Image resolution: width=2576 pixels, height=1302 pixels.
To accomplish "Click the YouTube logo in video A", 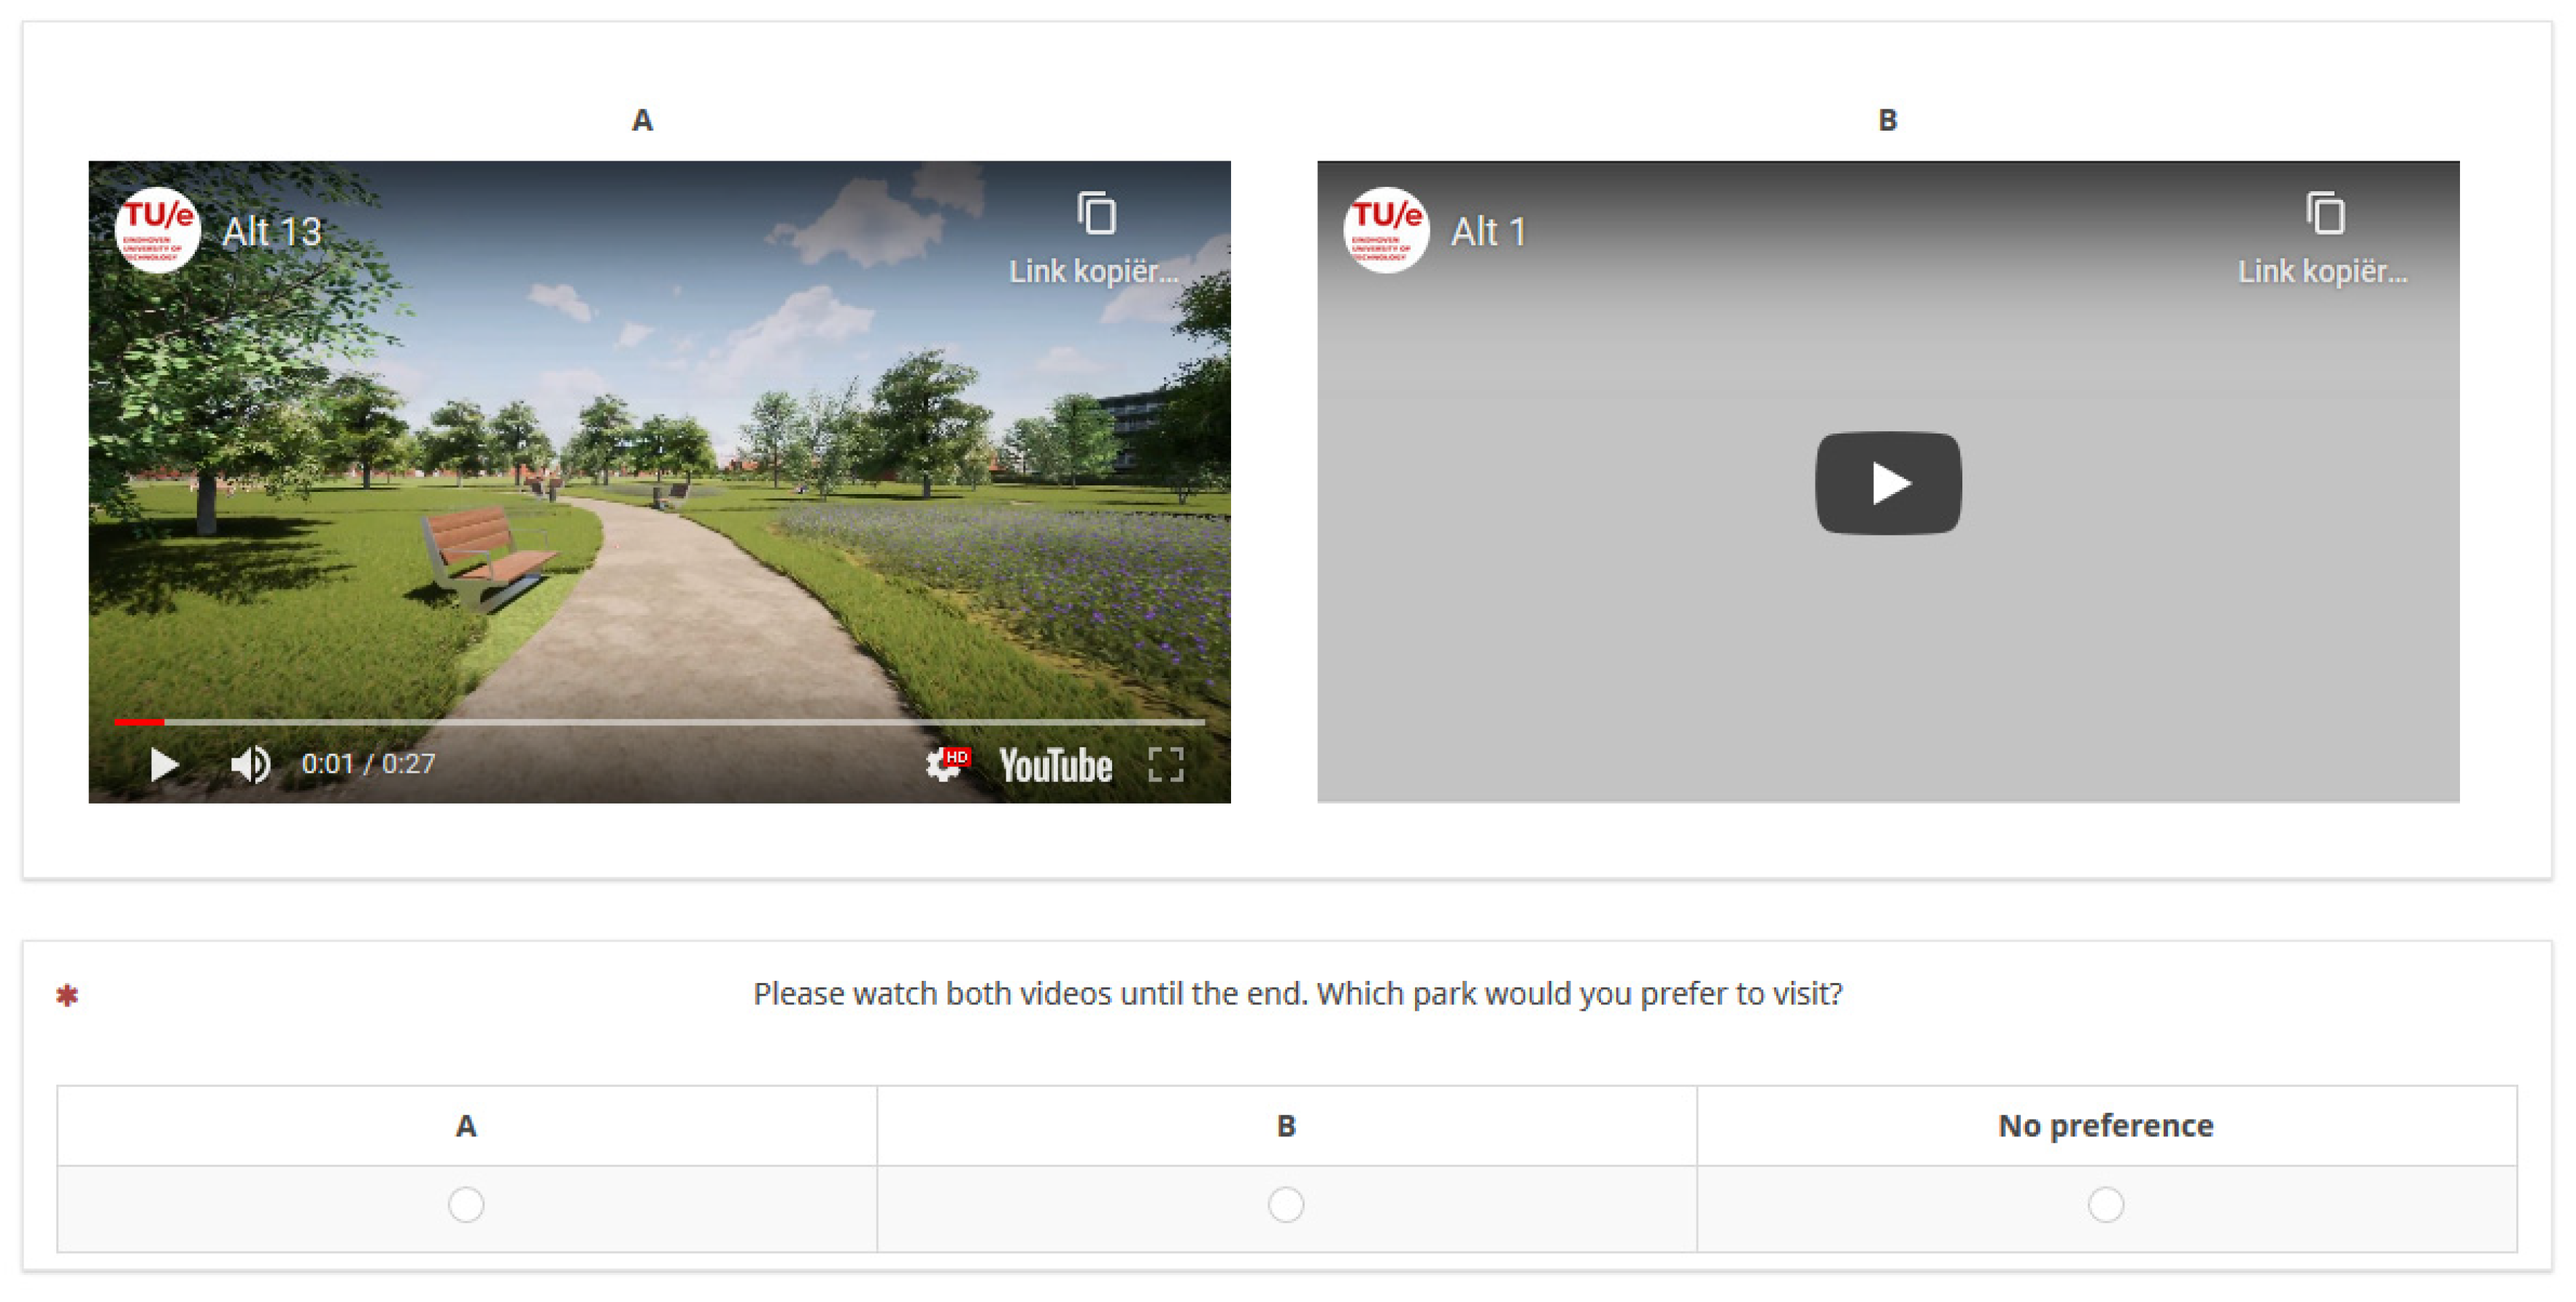I will coord(1055,766).
